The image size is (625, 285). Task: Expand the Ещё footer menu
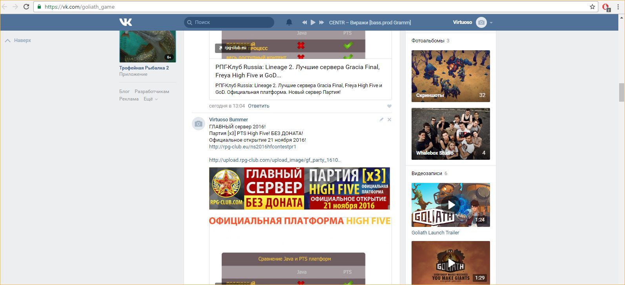click(150, 99)
